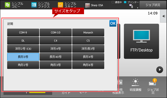This screenshot has height=98, width=167.
Task: Launch the Sharp OSA application icon
Action: pyautogui.click(x=87, y=5)
